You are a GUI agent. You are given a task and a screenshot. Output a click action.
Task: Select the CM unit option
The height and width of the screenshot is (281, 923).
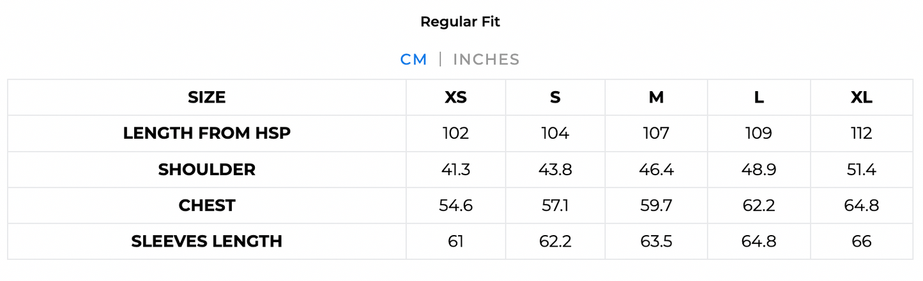[413, 60]
